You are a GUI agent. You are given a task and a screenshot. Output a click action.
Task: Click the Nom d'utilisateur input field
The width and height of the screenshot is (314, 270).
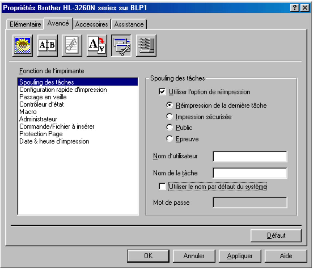pyautogui.click(x=250, y=157)
